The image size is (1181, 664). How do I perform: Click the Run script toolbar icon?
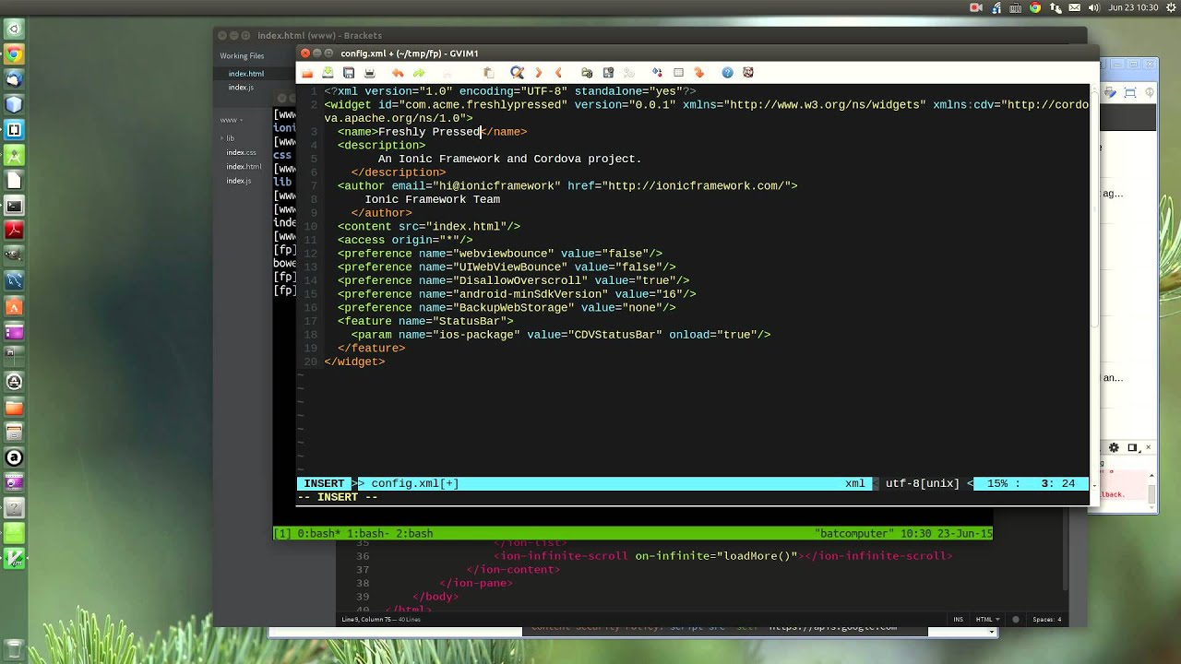[x=629, y=73]
